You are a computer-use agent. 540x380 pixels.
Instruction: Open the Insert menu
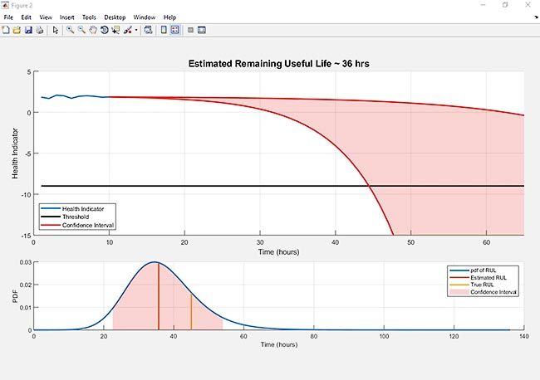[66, 17]
